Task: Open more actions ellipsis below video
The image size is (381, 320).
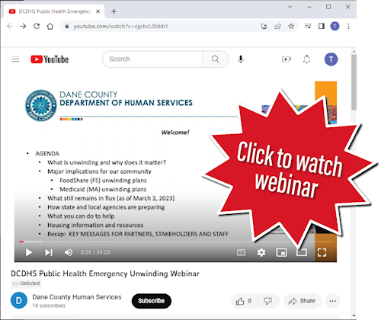Action: pos(333,301)
